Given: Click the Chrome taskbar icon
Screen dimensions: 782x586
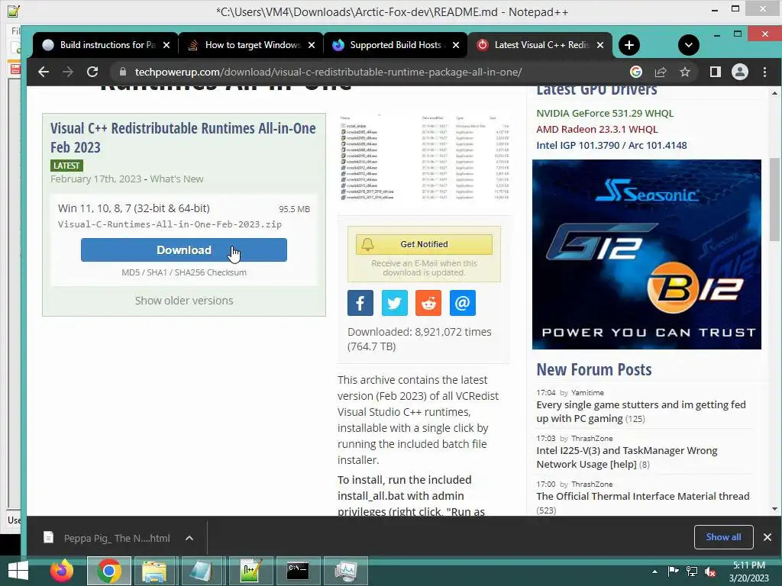Looking at the screenshot, I should (108, 571).
